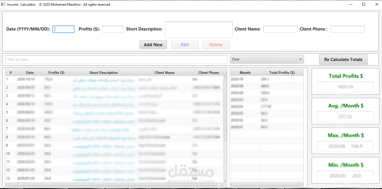382x189 pixels.
Task: Select the 2020/10 month row
Action: click(266, 79)
